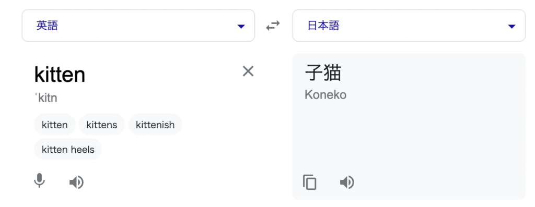Play the Japanese pronunciation of 子猫
Image resolution: width=535 pixels, height=207 pixels.
coord(347,182)
